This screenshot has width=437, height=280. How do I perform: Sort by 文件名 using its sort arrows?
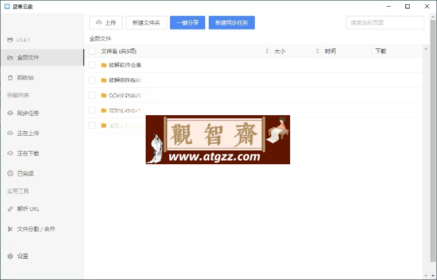(x=267, y=51)
